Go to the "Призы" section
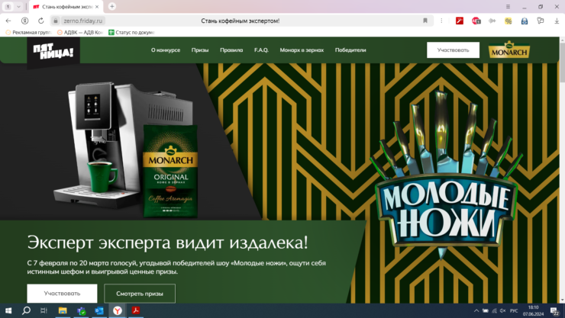 pyautogui.click(x=200, y=50)
